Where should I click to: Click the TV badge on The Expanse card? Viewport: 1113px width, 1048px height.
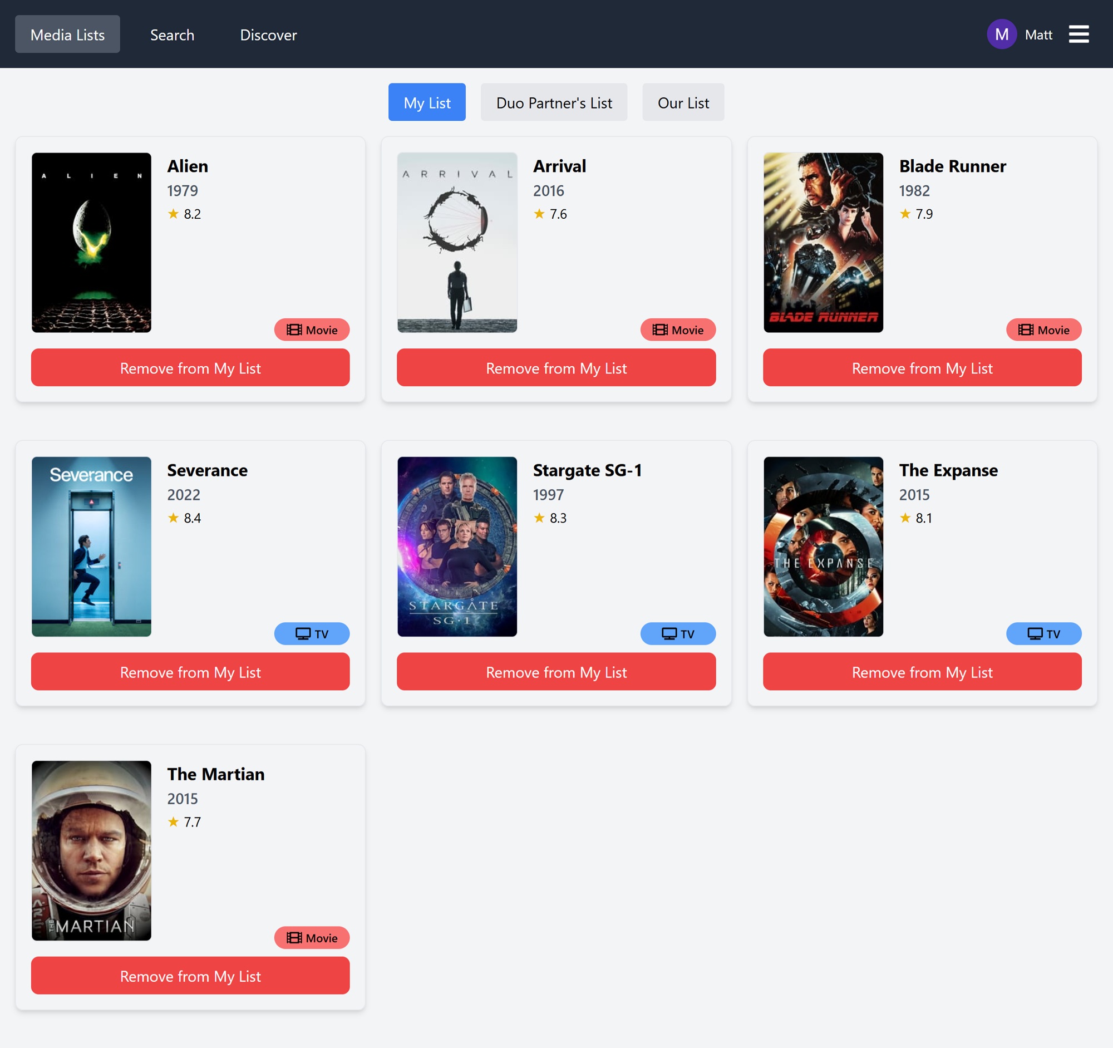(1043, 634)
